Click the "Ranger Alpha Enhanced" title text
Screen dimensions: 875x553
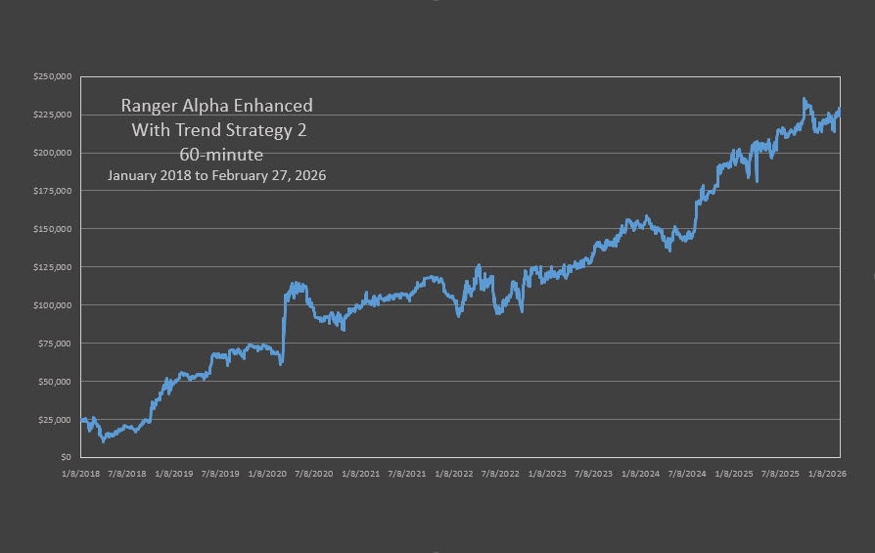216,106
